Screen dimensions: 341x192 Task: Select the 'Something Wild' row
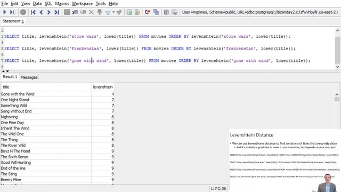click(x=58, y=106)
